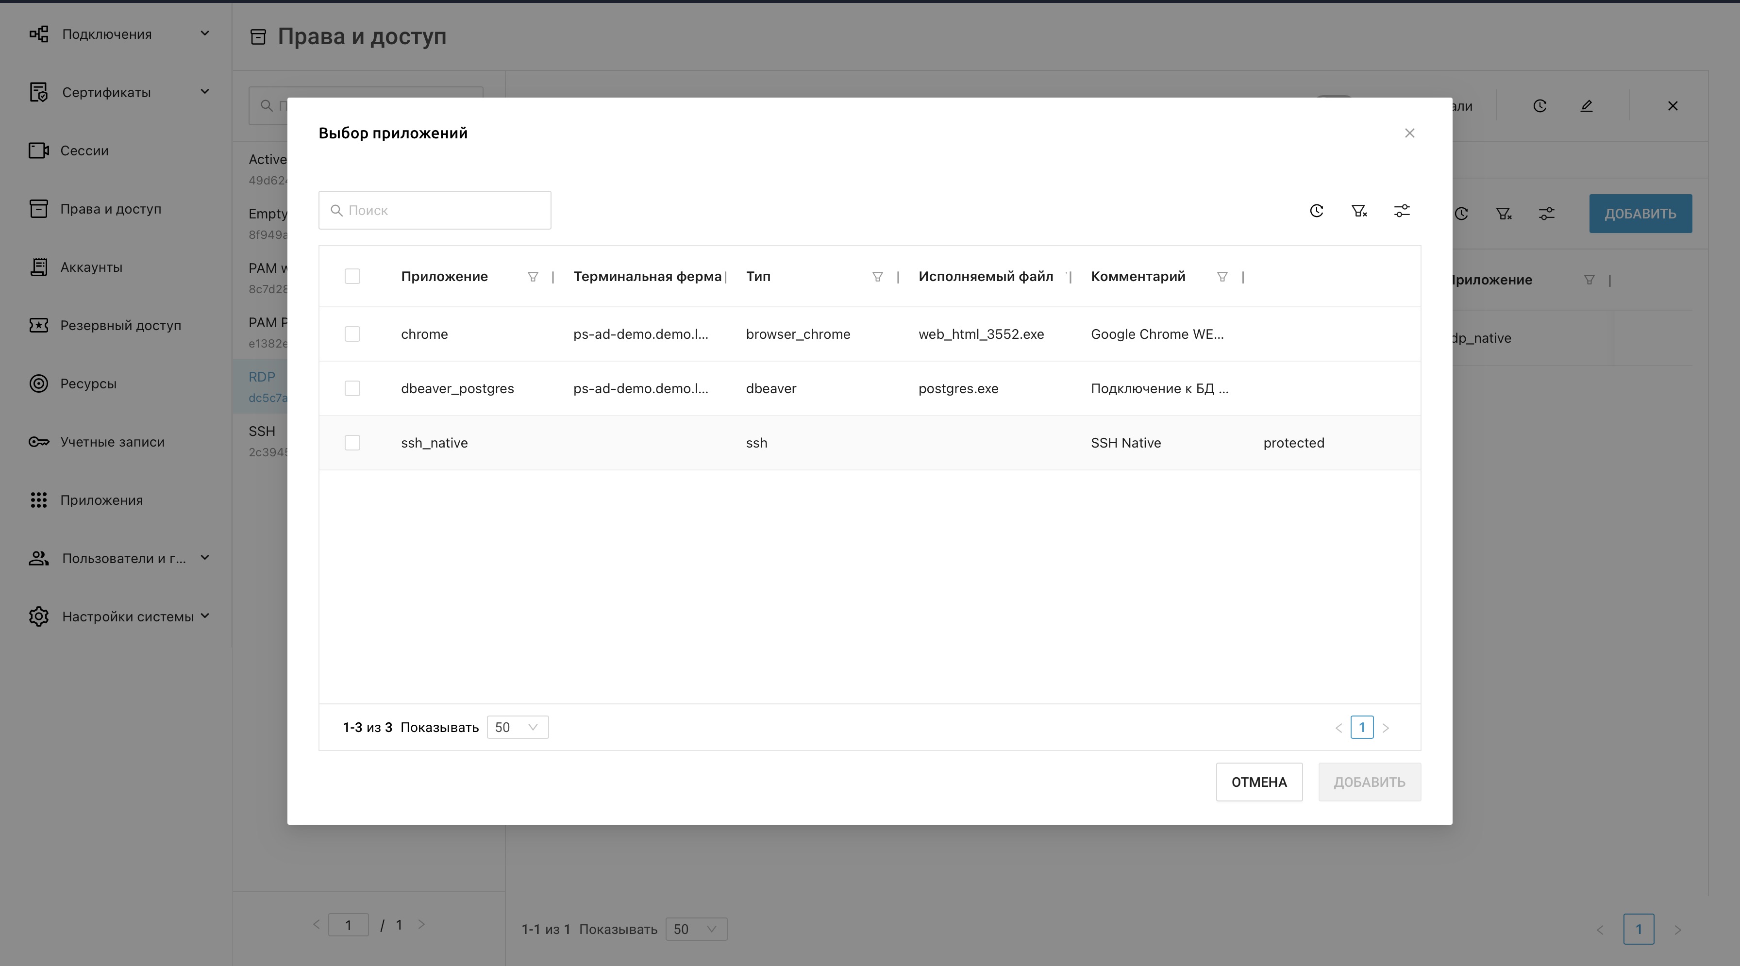Click filter icon on Тип column
1740x966 pixels.
click(x=877, y=276)
